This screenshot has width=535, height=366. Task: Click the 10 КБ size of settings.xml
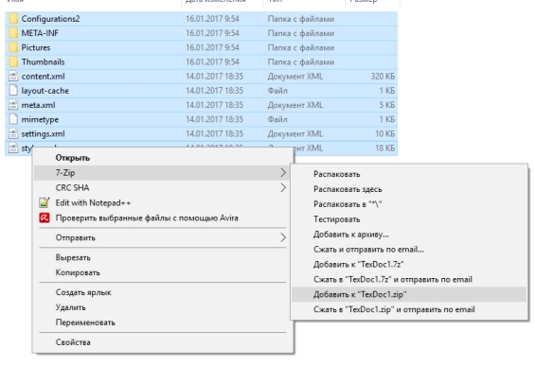click(x=385, y=133)
